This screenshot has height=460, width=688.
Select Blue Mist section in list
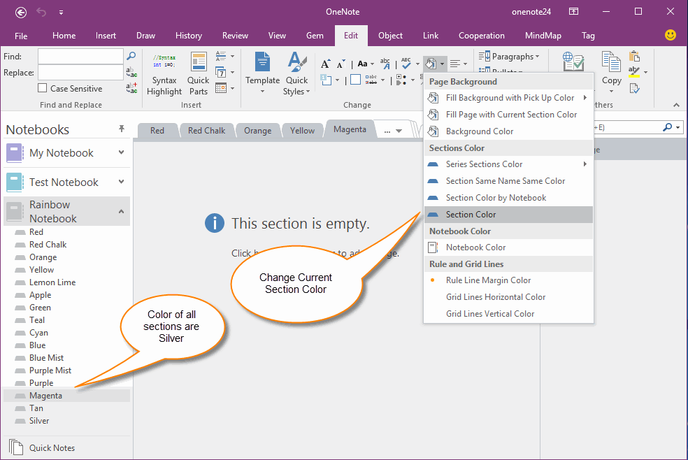click(x=46, y=358)
